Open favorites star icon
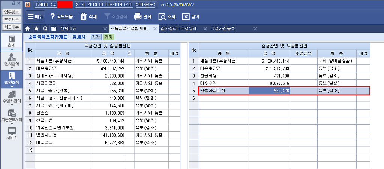 (x=36, y=28)
